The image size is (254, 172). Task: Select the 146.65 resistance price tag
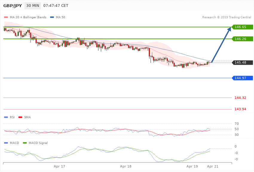pos(242,27)
